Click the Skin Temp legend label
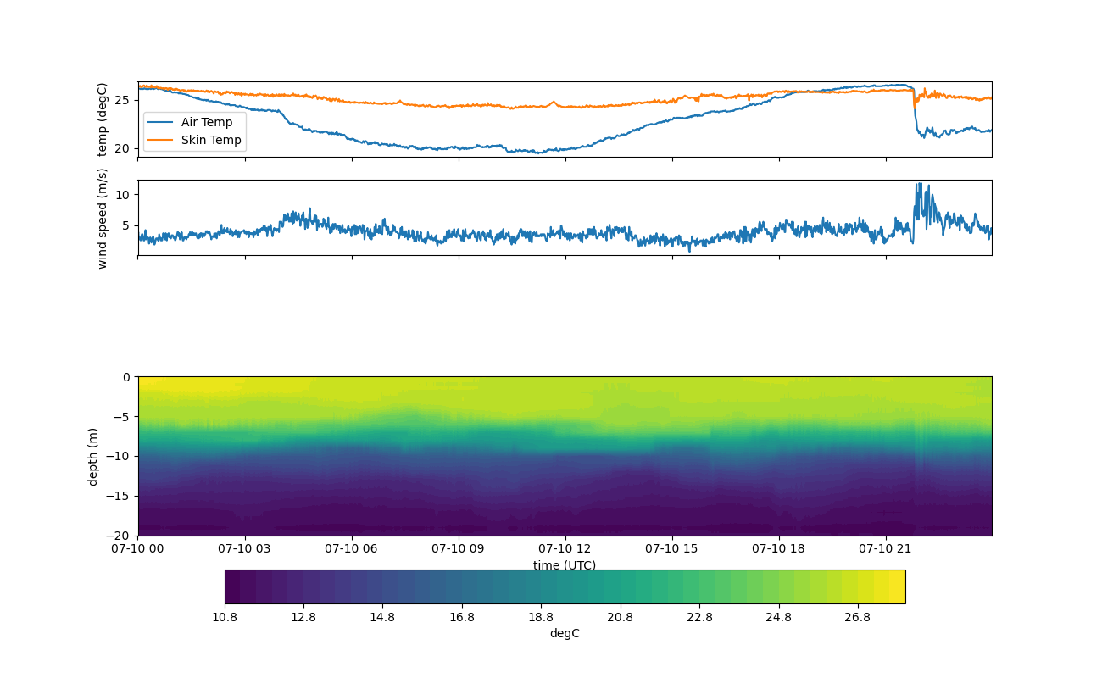This screenshot has width=1102, height=678. (211, 140)
